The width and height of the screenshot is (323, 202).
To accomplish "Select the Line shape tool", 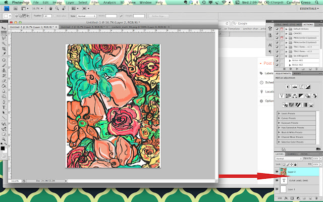I will pos(4,118).
